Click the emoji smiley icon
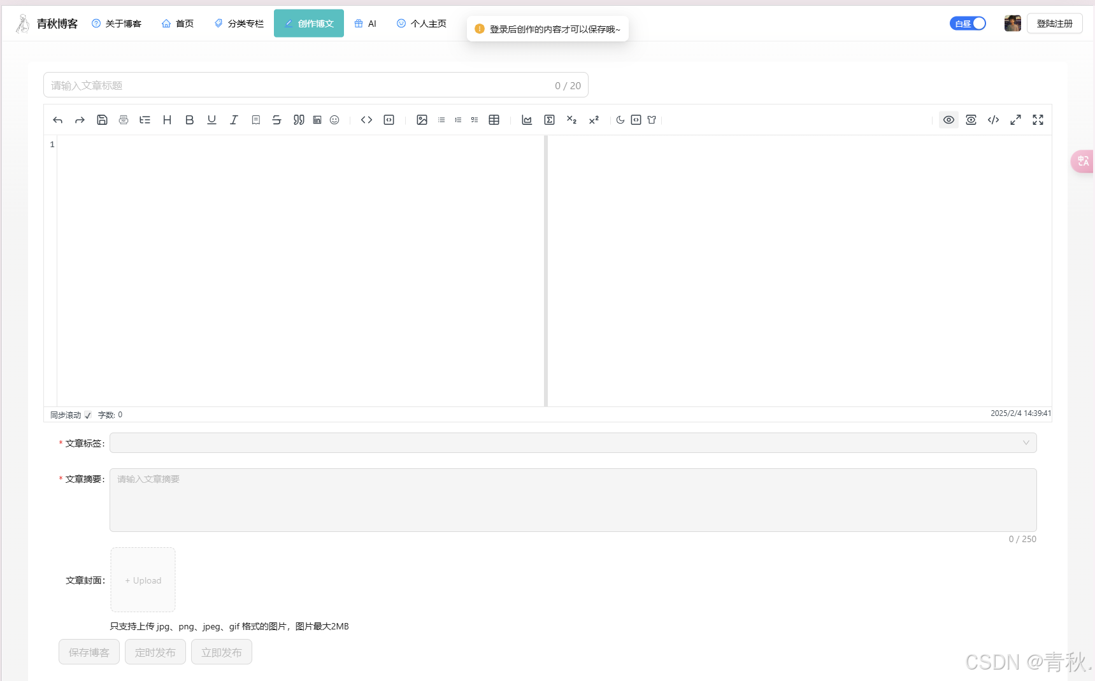 click(x=334, y=120)
